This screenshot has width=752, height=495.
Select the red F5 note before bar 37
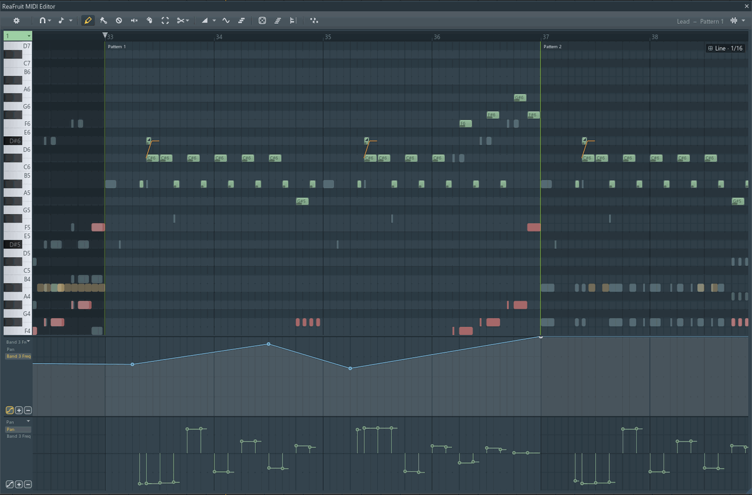[x=534, y=227]
